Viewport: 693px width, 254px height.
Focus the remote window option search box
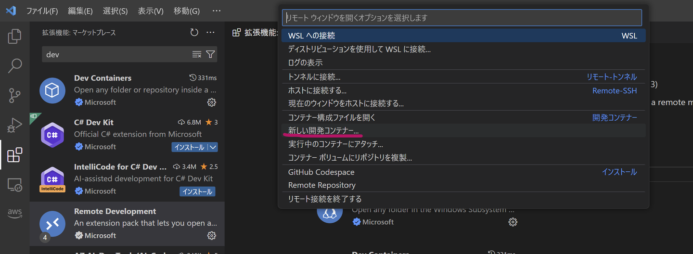[x=462, y=18]
